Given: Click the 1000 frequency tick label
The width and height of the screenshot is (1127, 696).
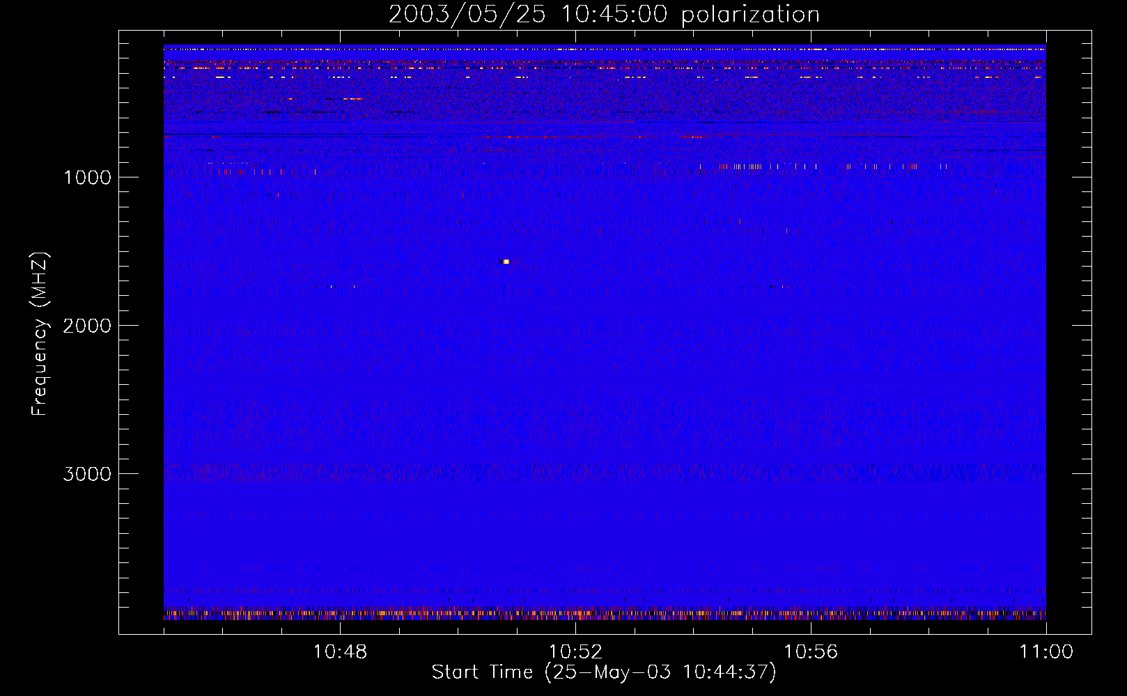Looking at the screenshot, I should (x=87, y=177).
